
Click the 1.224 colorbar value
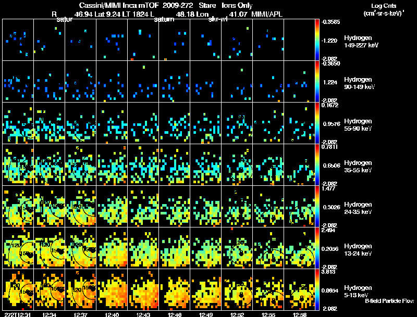(330, 82)
